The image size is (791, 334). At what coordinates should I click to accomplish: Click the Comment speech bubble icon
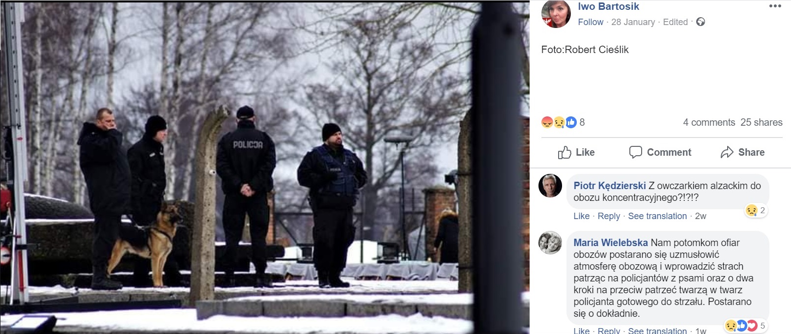tap(636, 152)
